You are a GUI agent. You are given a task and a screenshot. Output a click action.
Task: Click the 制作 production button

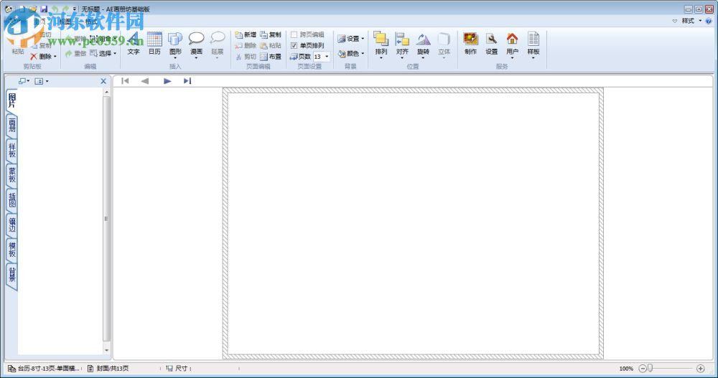point(471,44)
